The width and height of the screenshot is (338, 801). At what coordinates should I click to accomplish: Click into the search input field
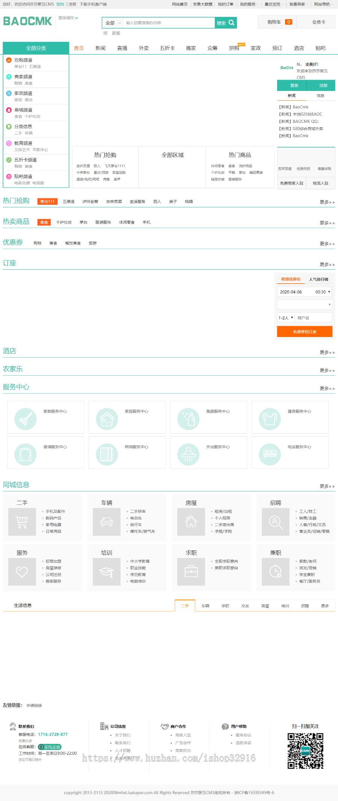(x=169, y=23)
